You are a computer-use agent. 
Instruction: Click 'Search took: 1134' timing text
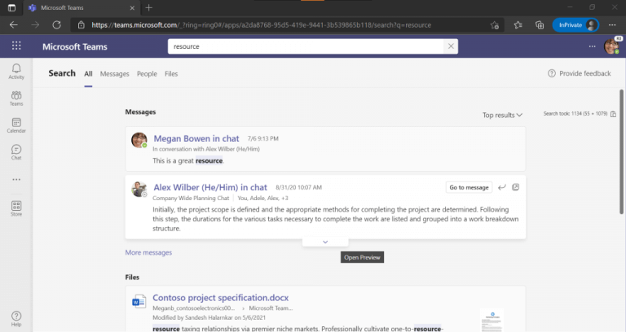coord(575,114)
